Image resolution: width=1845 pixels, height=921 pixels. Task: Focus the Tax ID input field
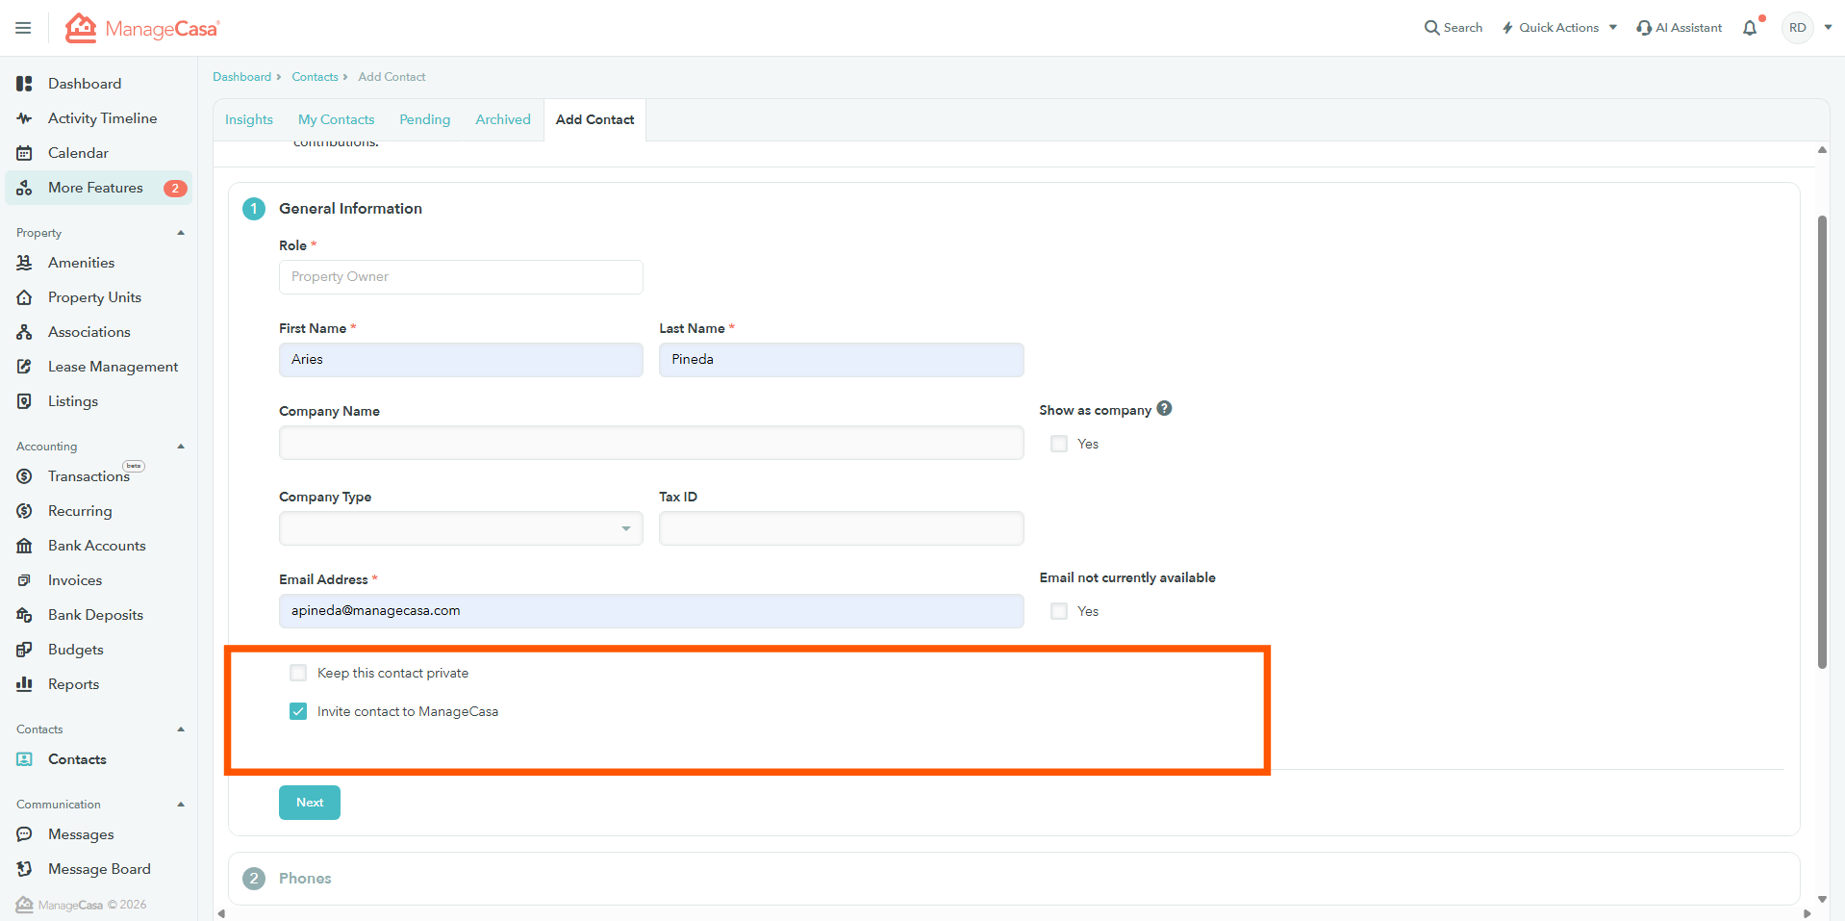[841, 528]
